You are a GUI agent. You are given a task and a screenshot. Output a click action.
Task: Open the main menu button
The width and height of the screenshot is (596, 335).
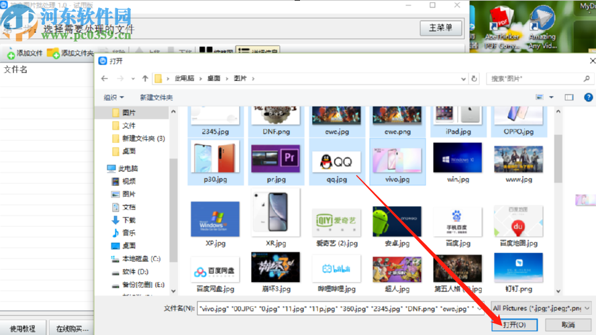[x=441, y=28]
